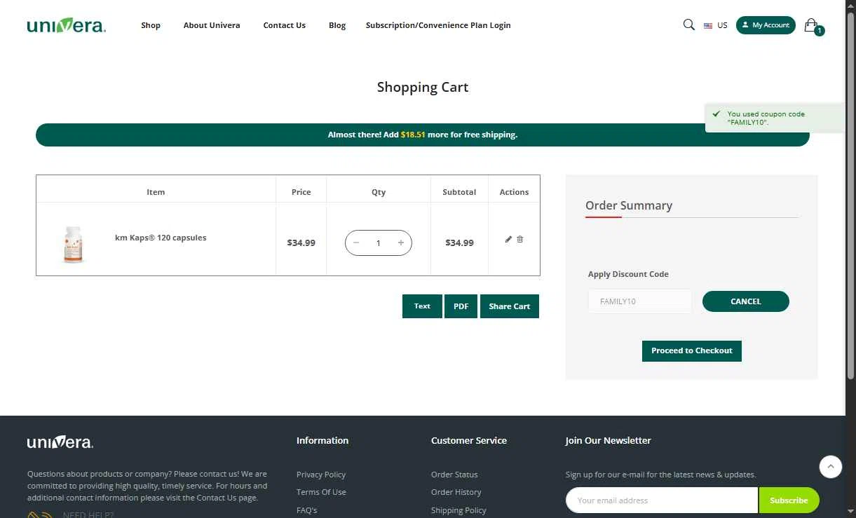Click the My Account button
This screenshot has height=518, width=856.
point(766,25)
